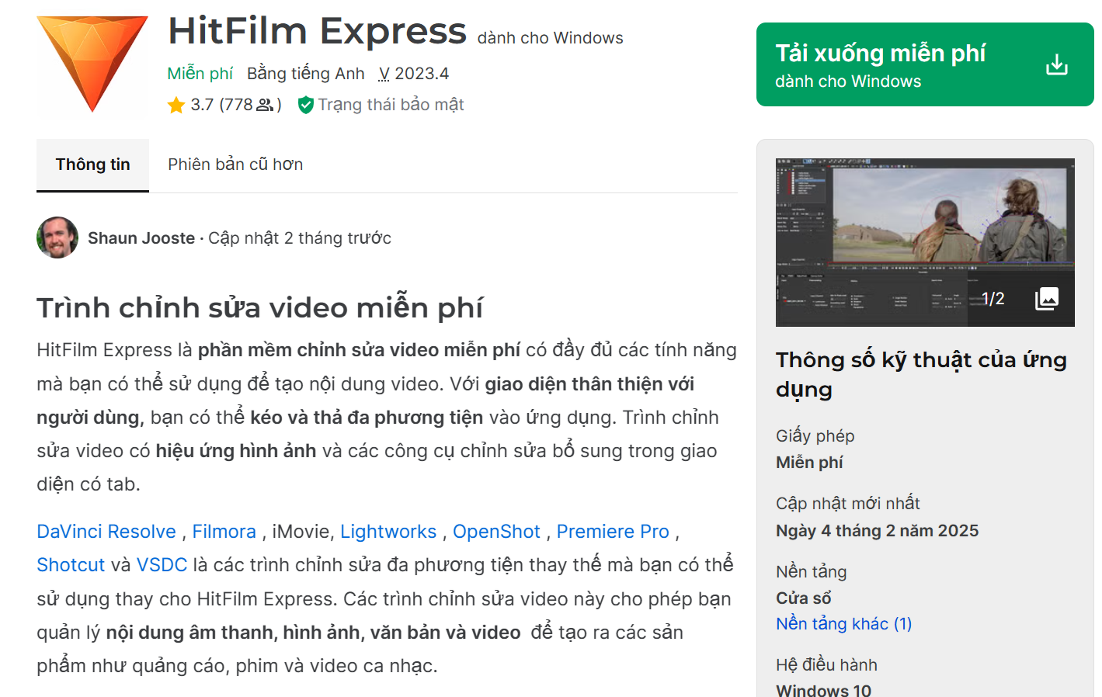Open the Premiere Pro link
Screen dimensions: 1102x697
(613, 532)
